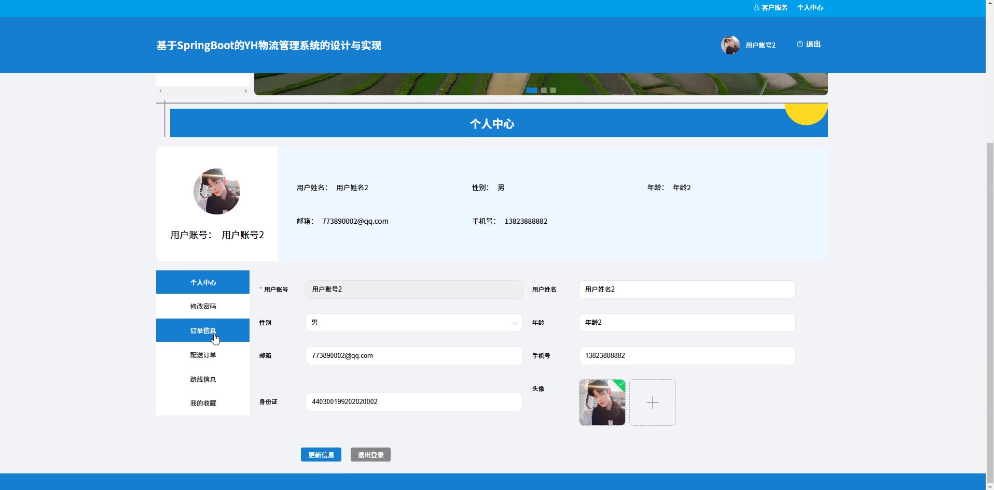Click the left arrow of the horizontal scrollbar
The image size is (994, 490).
tap(160, 91)
